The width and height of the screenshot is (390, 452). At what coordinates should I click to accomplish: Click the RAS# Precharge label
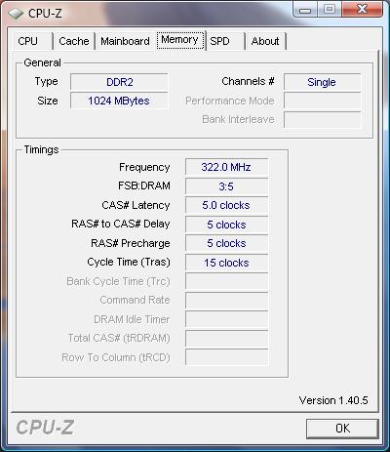coord(131,243)
